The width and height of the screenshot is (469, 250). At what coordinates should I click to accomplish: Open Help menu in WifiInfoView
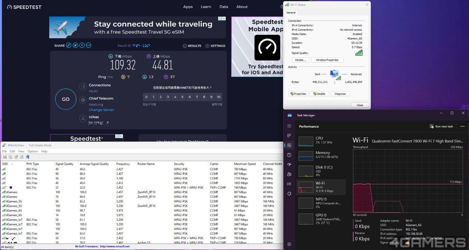tap(44, 151)
